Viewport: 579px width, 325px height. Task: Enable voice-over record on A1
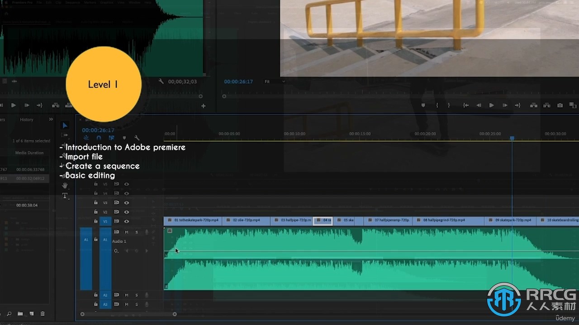point(147,232)
